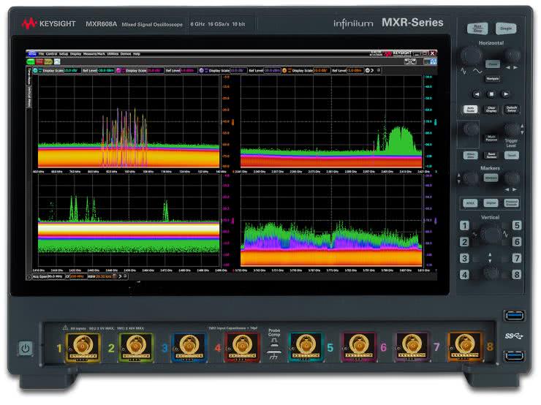The image size is (541, 405).
Task: Click the first Ref Level value field
Action: [x=108, y=70]
